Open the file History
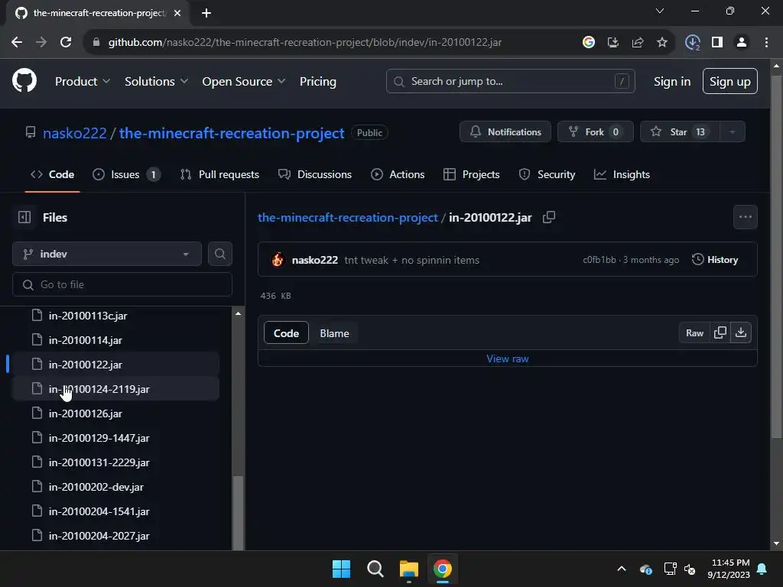This screenshot has height=587, width=783. (715, 260)
